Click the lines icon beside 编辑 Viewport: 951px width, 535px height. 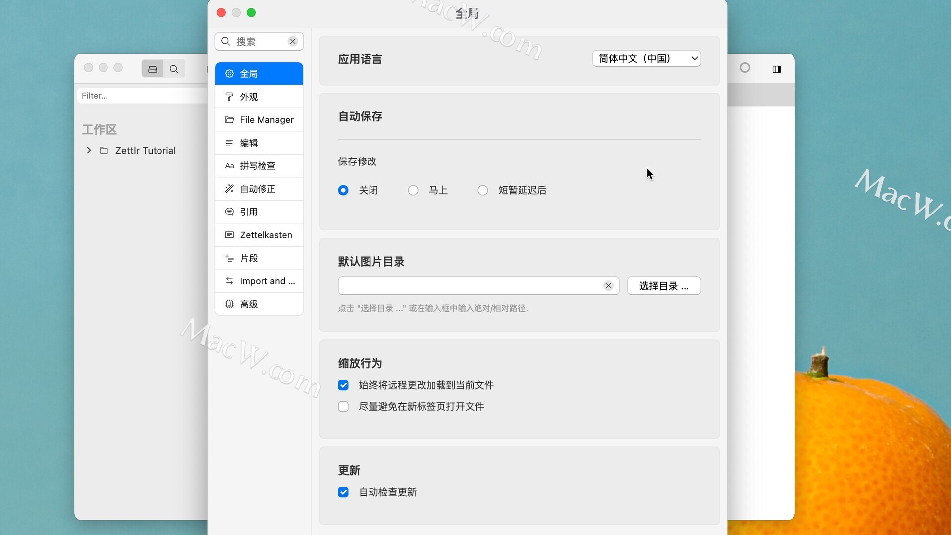click(229, 143)
